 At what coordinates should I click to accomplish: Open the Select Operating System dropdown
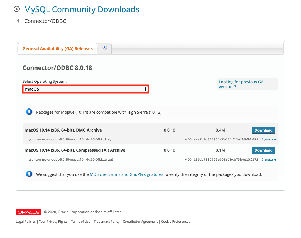[85, 89]
